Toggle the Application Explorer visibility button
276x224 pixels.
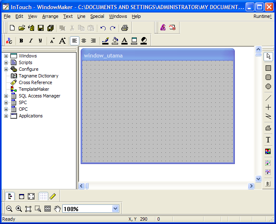pyautogui.click(x=10, y=196)
